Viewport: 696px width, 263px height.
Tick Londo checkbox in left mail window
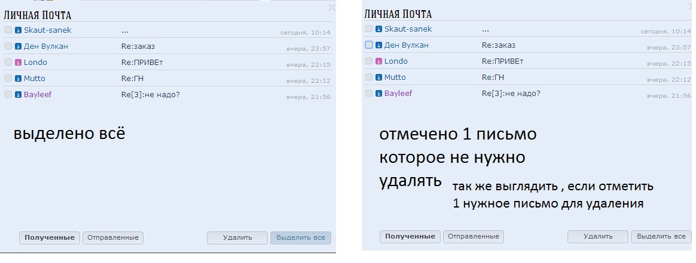click(8, 62)
